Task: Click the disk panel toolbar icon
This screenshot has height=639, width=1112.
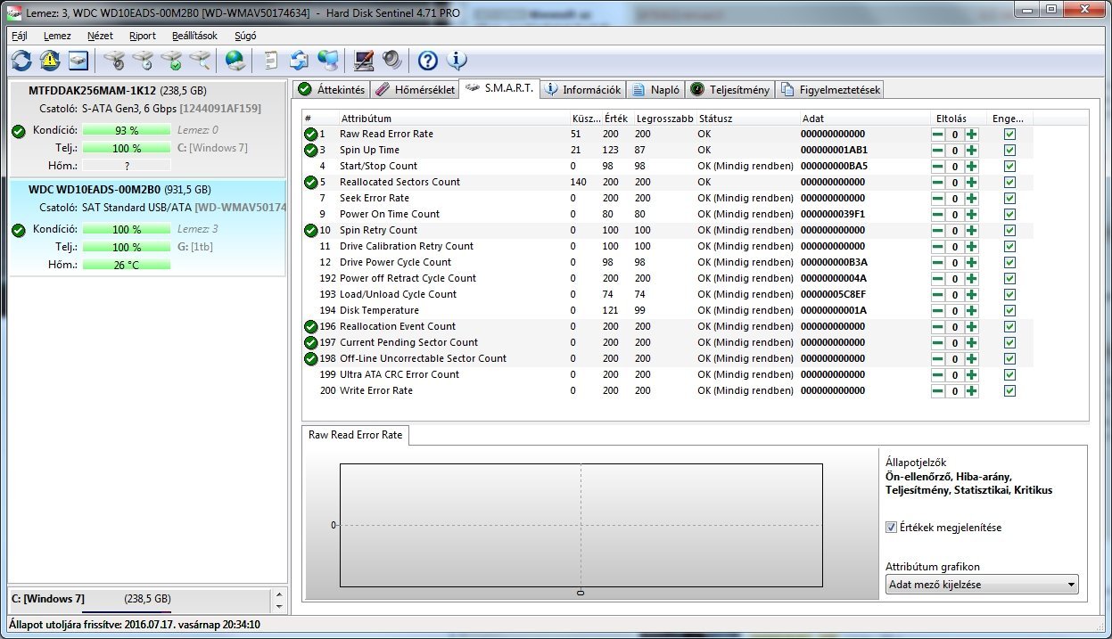Action: click(x=79, y=61)
